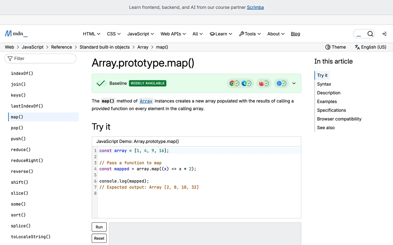Focus the sidebar Filter field
Image resolution: width=393 pixels, height=245 pixels.
(40, 59)
